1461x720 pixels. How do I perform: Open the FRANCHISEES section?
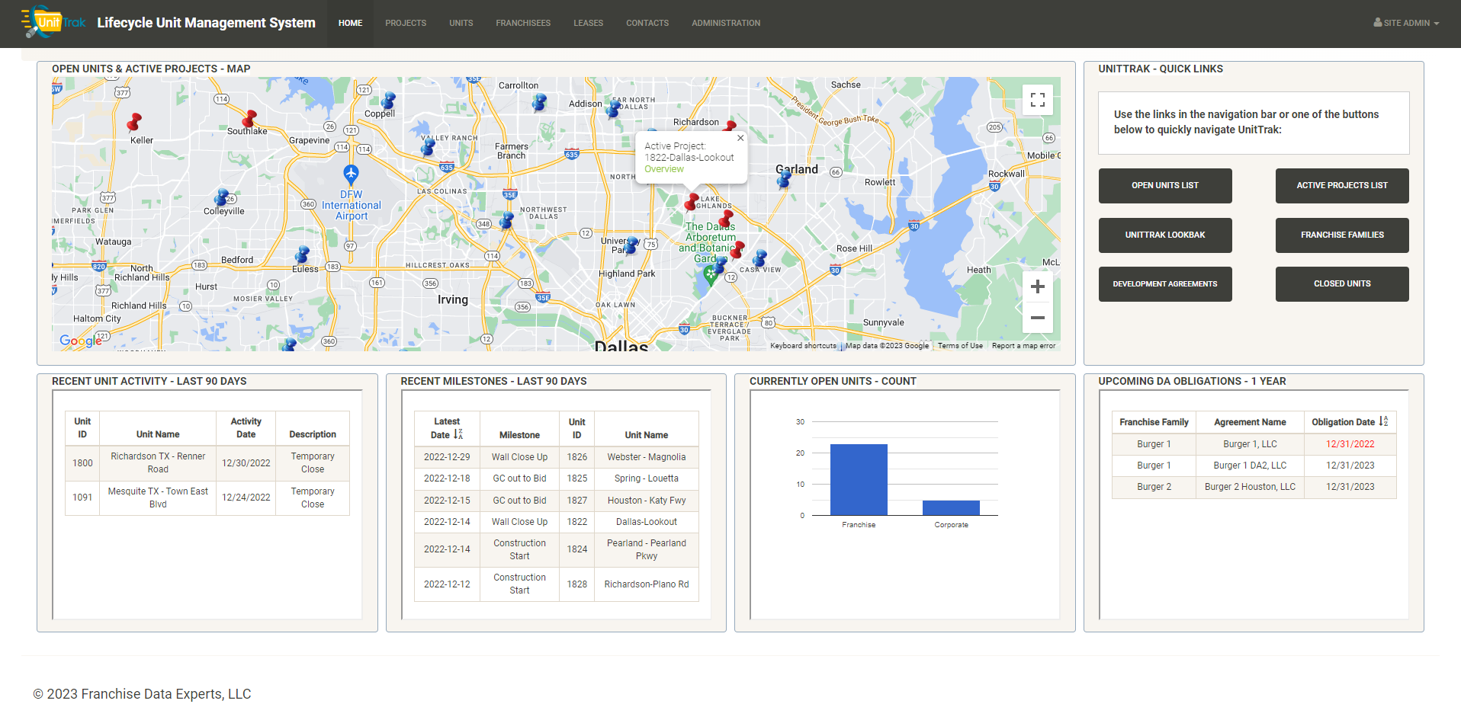tap(523, 23)
